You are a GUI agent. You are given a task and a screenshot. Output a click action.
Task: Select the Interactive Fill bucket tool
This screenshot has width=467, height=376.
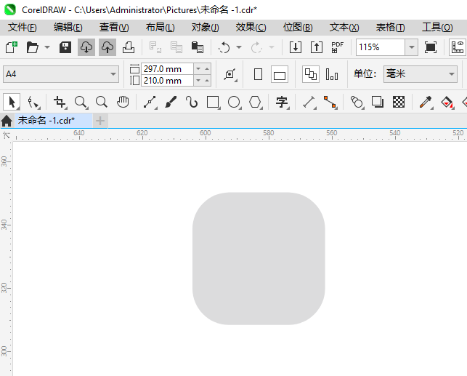pos(447,103)
